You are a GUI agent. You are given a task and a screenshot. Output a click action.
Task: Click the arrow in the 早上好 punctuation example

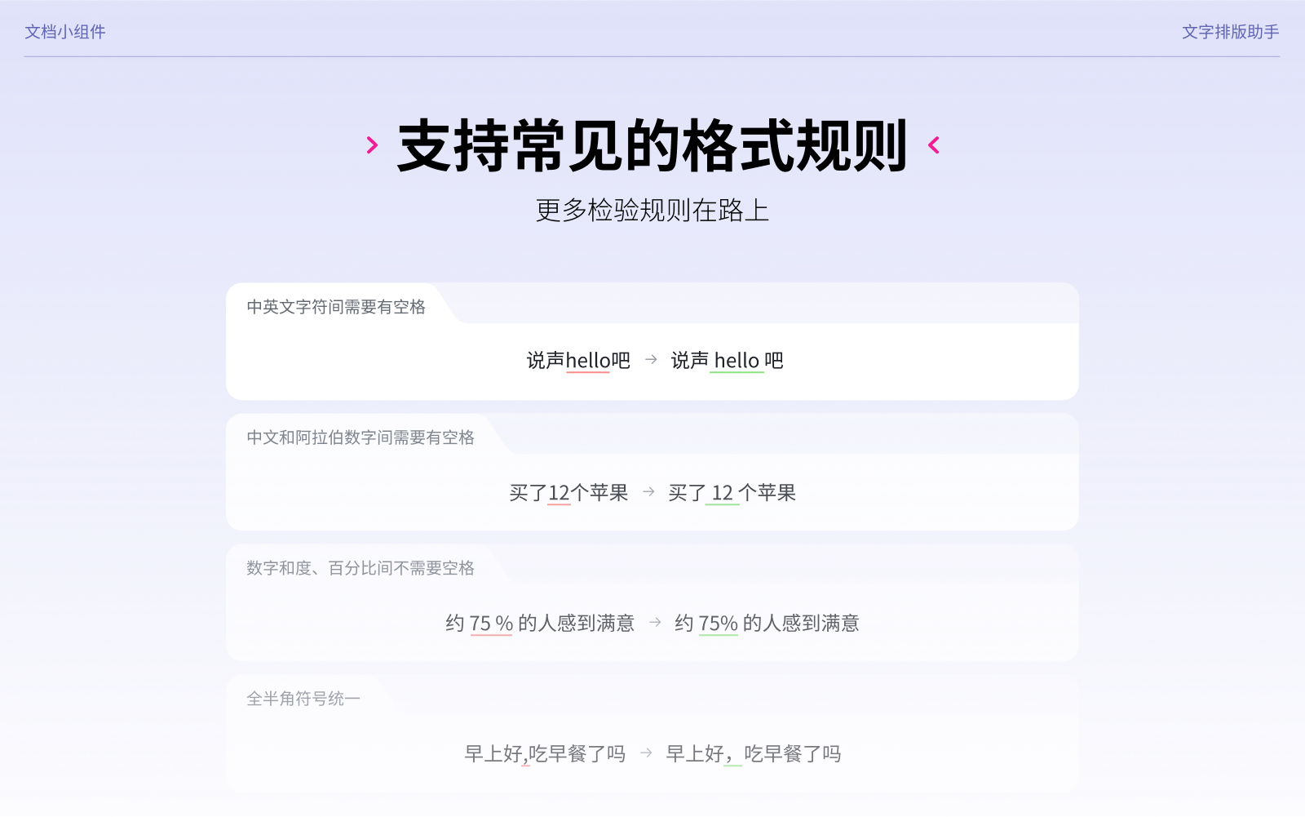click(x=646, y=753)
